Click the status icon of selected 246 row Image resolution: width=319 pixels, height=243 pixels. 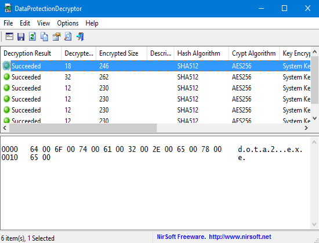click(6, 66)
